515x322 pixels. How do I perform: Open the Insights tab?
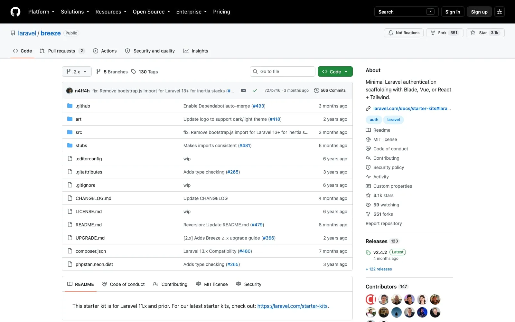196,51
